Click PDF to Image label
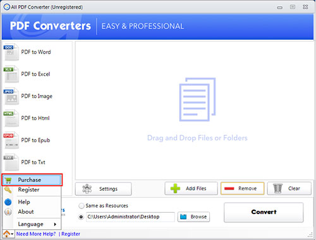Screen dimensions: 316x240 pos(37,96)
